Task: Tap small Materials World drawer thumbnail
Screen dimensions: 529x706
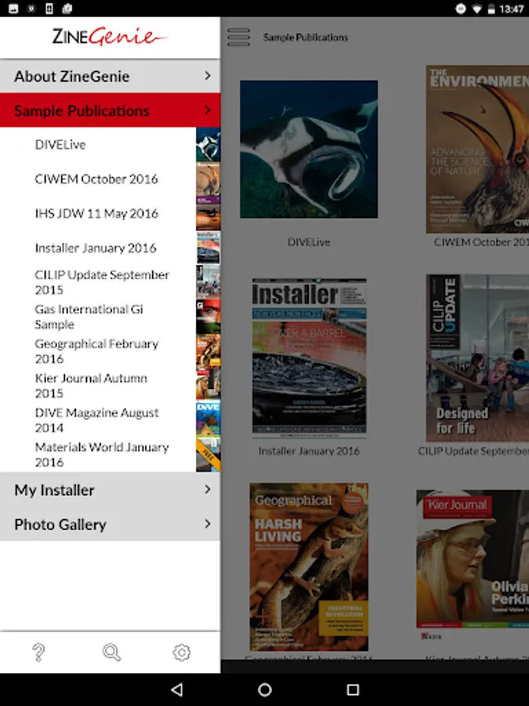Action: pos(208,454)
